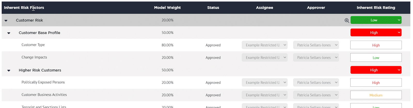Click the Change Impacts Low rating box
The image size is (413, 108).
click(x=376, y=58)
